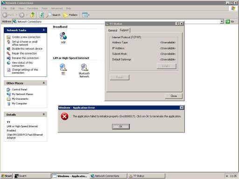239x179 pixels.
Task: Click View status of this connection link
Action: tap(22, 64)
